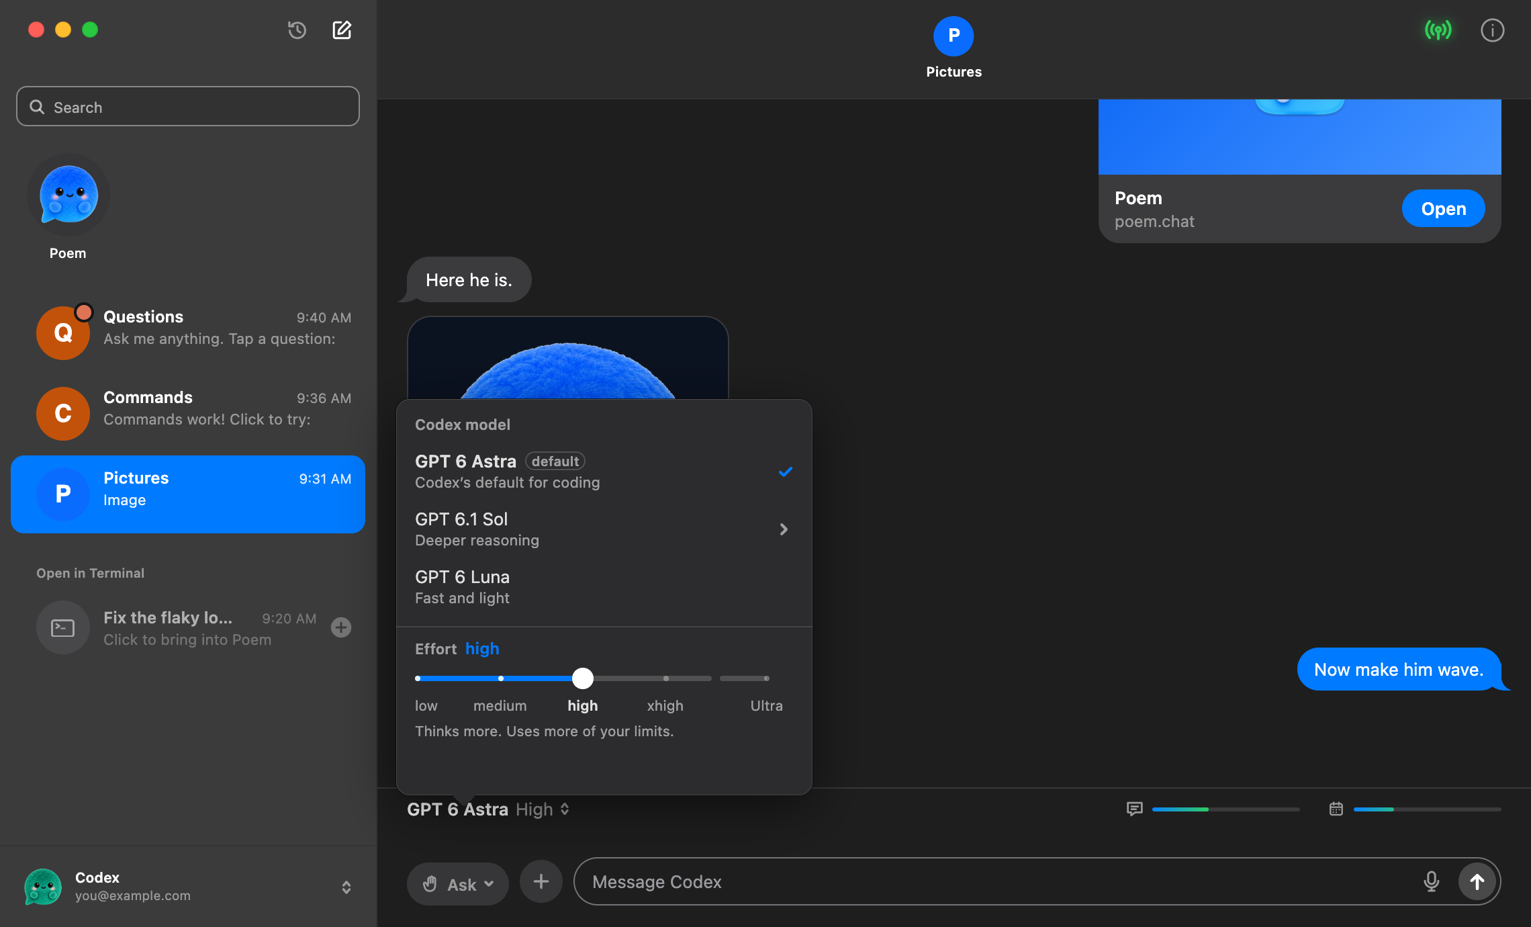Image resolution: width=1531 pixels, height=927 pixels.
Task: Click the Open button on Poem card
Action: point(1444,208)
